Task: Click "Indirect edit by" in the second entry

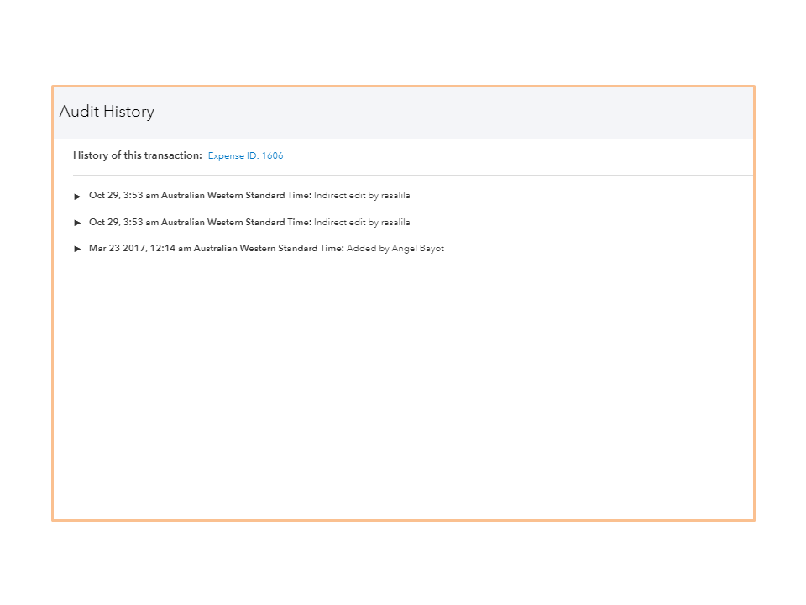Action: (346, 223)
